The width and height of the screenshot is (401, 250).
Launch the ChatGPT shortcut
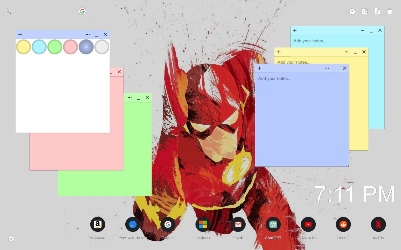point(273,224)
